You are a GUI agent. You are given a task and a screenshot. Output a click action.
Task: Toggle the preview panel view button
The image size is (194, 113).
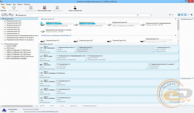tap(179, 15)
